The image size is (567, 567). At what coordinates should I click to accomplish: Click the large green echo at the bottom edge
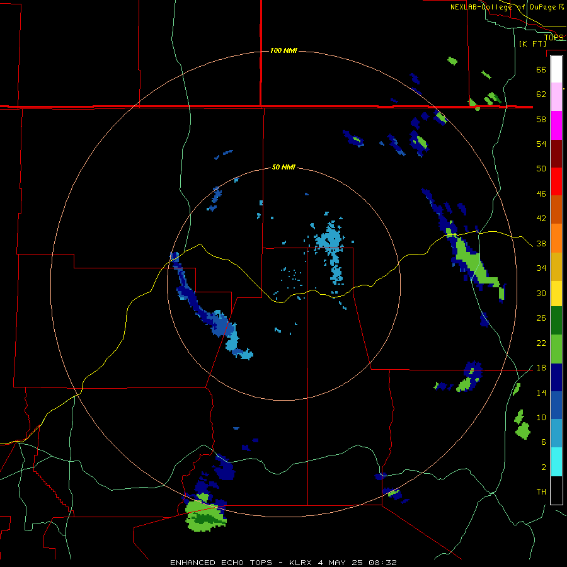(206, 517)
